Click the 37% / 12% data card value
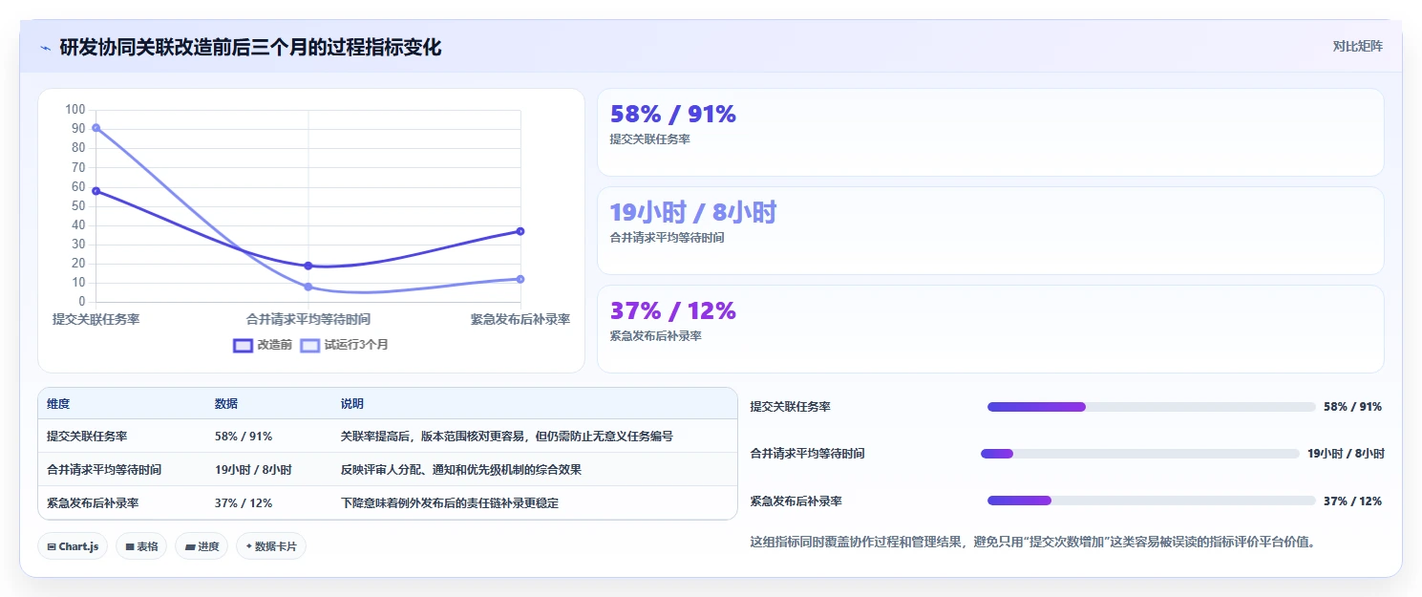Screen dimensions: 1422x597 point(673,311)
